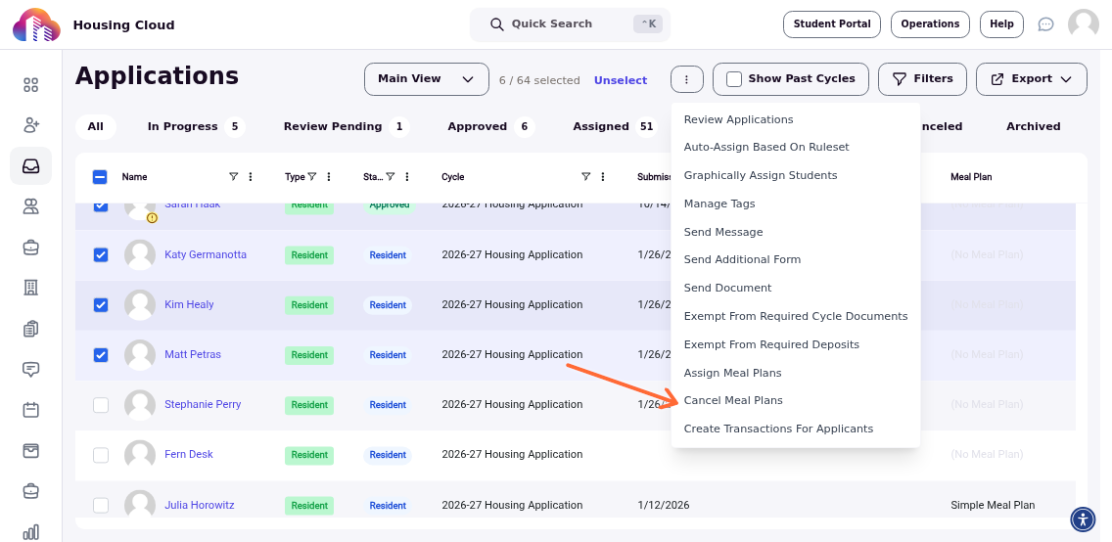
Task: Switch to the Assigned tab
Action: (x=614, y=127)
